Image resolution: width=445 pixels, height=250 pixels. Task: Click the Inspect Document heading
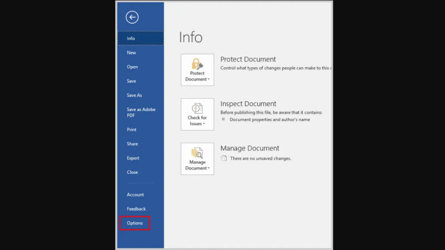(x=248, y=104)
